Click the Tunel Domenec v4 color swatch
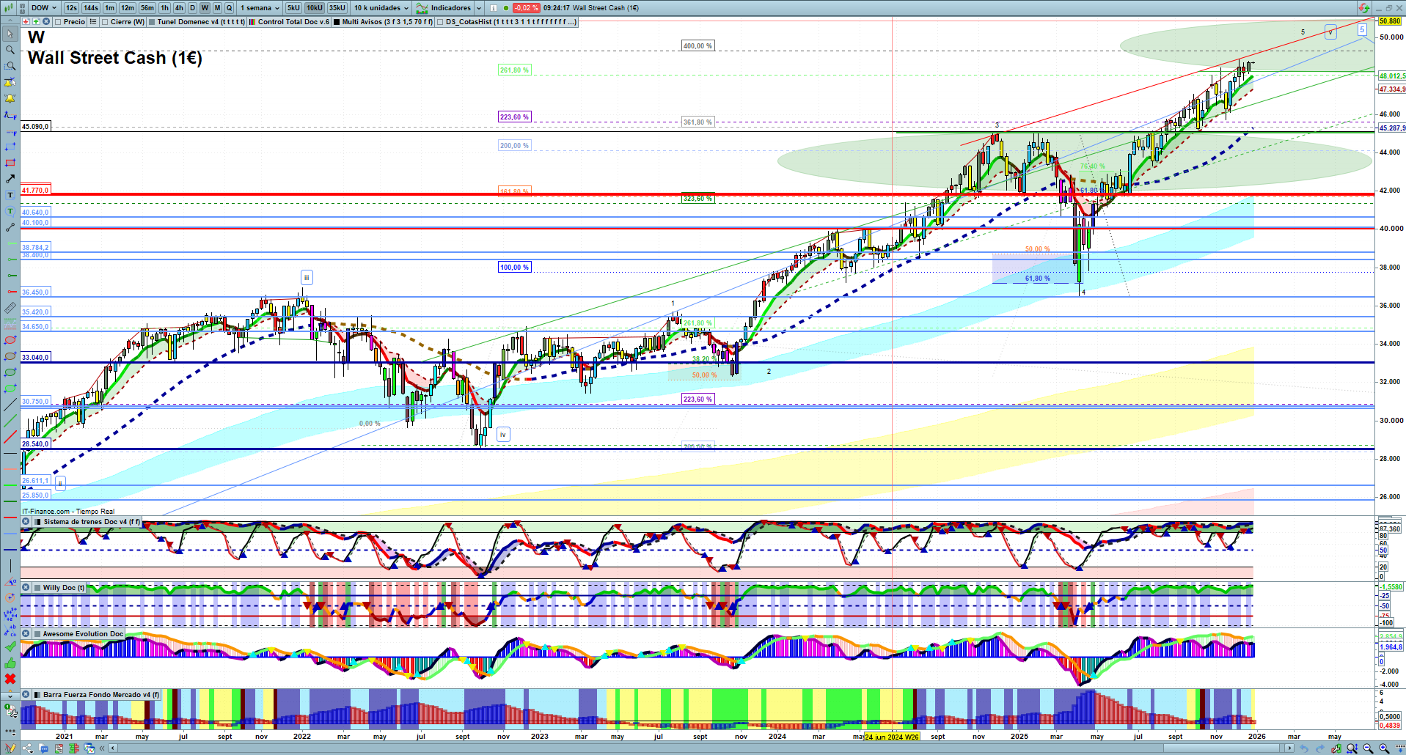This screenshot has width=1406, height=755. (x=152, y=22)
